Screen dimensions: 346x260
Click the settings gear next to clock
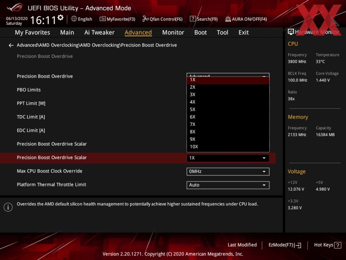60,18
